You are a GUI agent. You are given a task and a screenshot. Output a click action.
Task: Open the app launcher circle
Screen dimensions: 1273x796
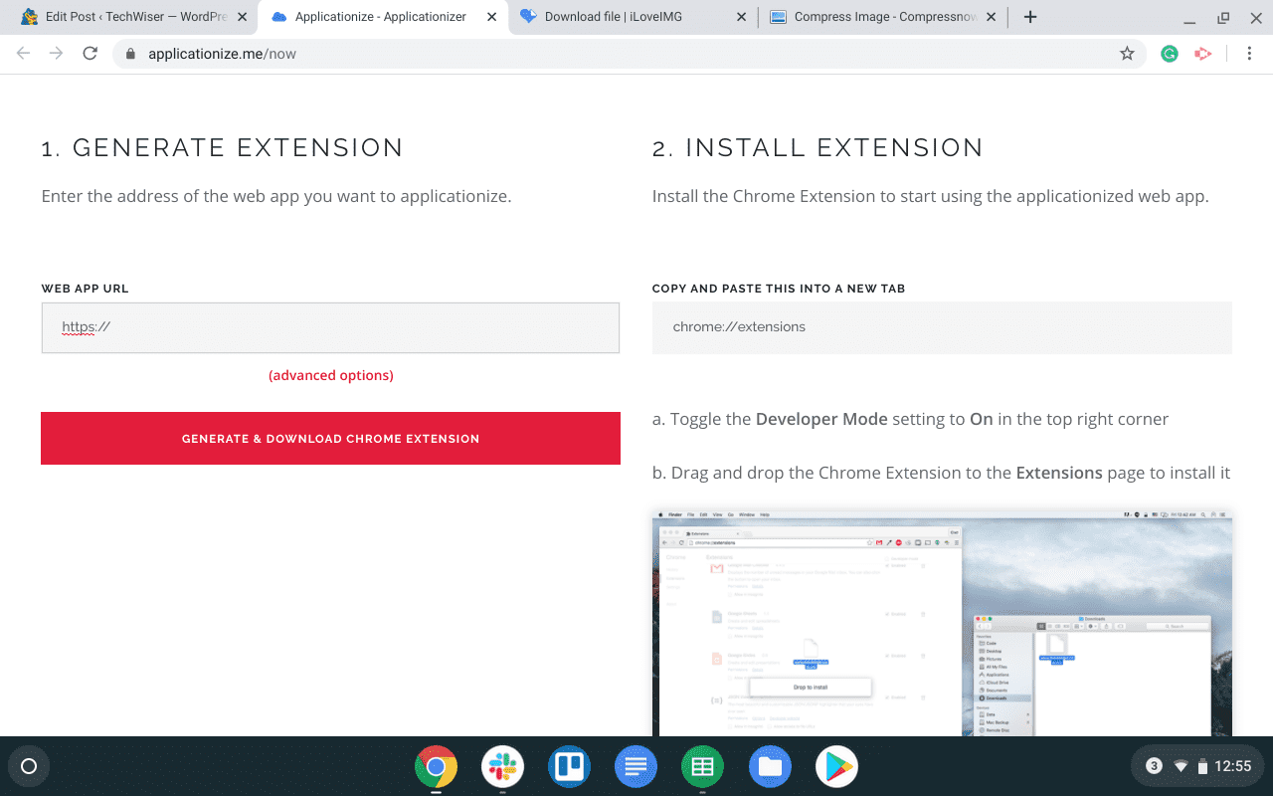click(x=28, y=766)
